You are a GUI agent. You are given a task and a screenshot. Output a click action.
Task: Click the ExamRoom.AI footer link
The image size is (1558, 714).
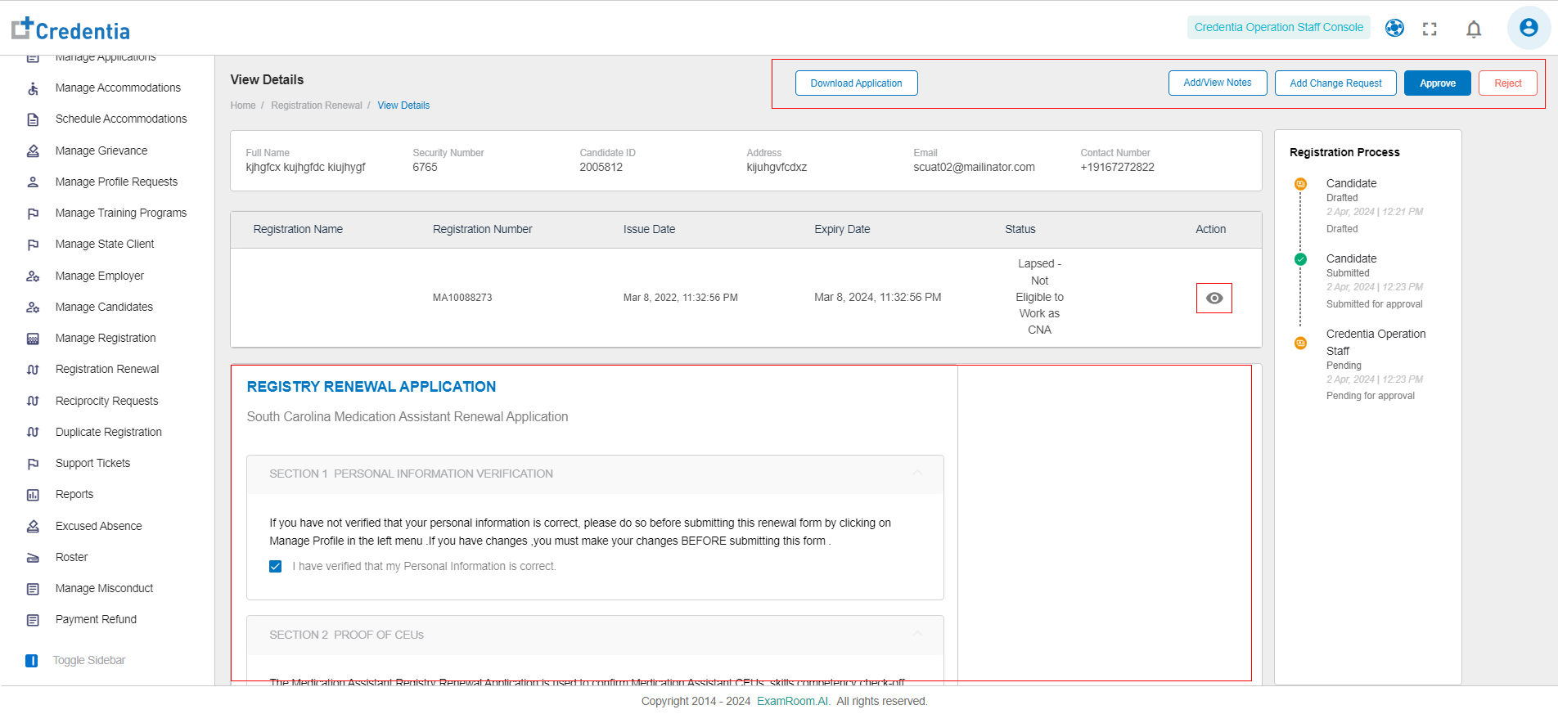click(793, 702)
